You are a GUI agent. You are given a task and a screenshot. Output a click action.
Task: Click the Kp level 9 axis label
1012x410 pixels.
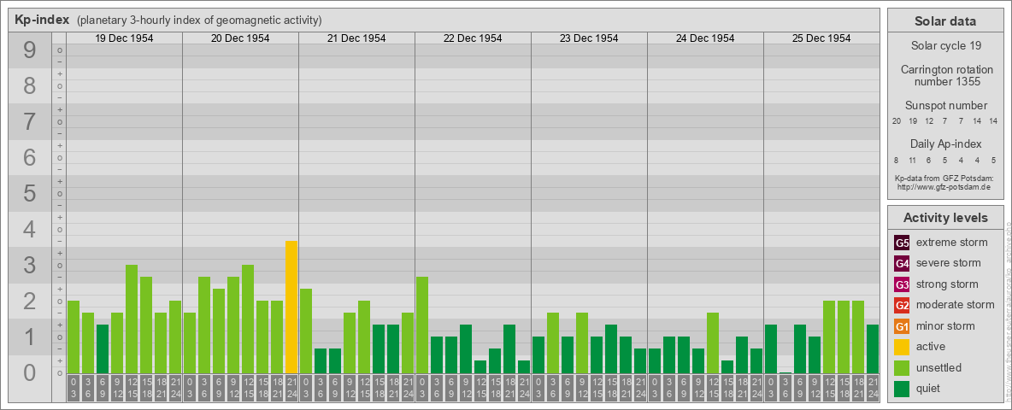(x=29, y=50)
